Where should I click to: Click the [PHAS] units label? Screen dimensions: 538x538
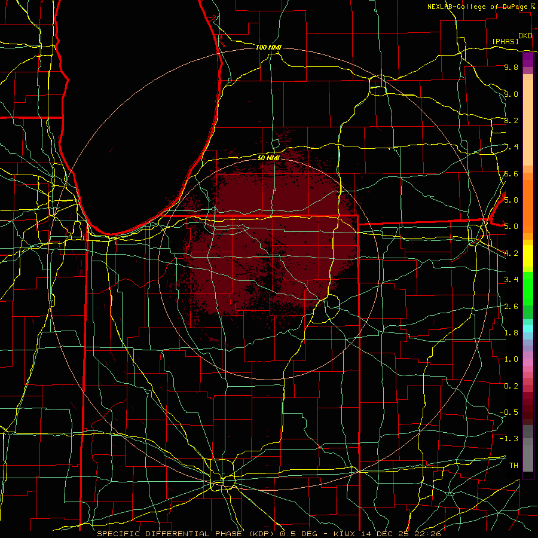point(505,41)
